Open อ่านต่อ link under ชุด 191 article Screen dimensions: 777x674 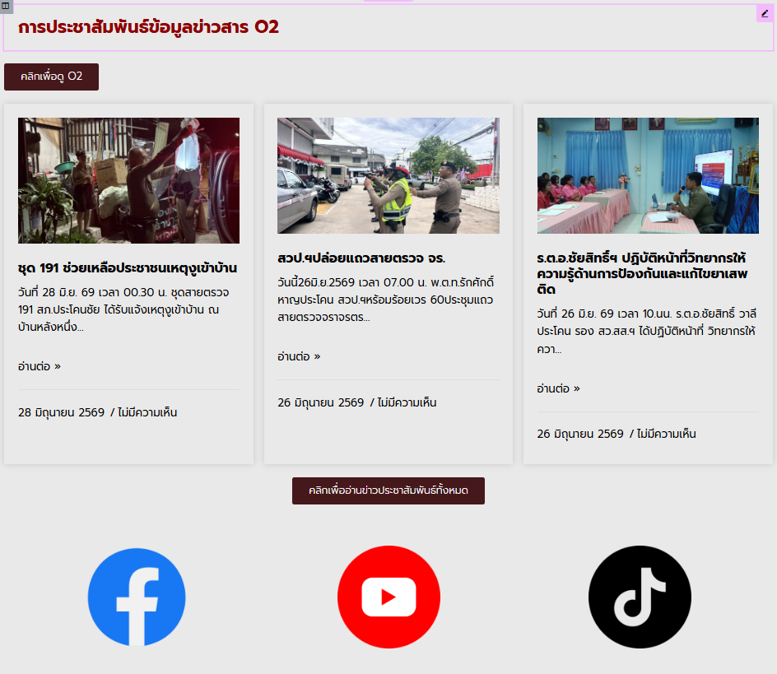[x=40, y=366]
